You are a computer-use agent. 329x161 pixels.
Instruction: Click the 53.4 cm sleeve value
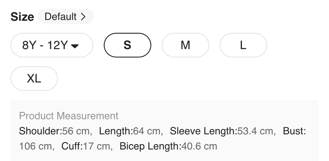point(255,131)
